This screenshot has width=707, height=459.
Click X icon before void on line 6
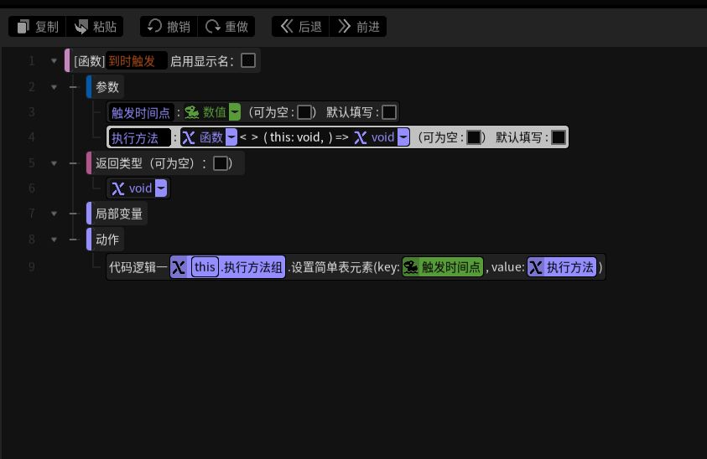(x=118, y=188)
